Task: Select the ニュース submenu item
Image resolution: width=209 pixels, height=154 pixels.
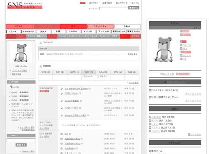Action: (x=13, y=32)
